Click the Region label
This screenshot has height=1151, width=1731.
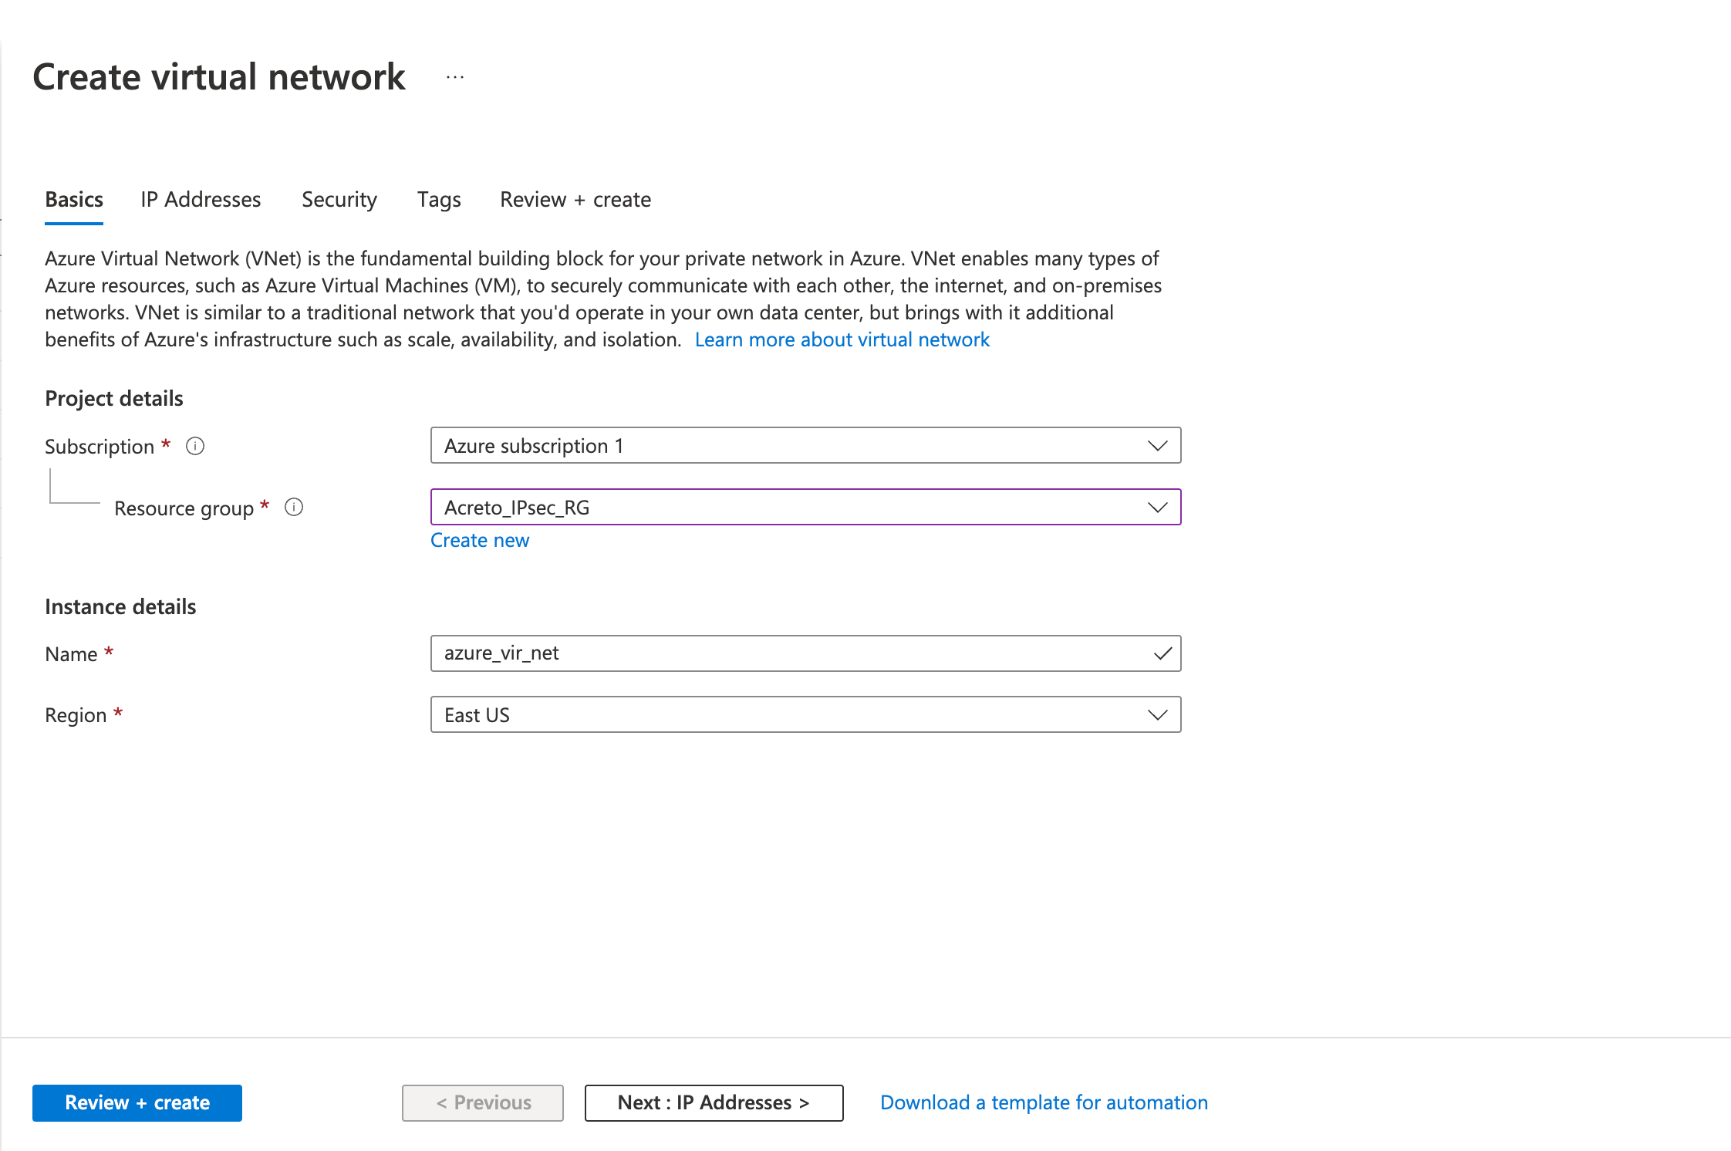76,715
